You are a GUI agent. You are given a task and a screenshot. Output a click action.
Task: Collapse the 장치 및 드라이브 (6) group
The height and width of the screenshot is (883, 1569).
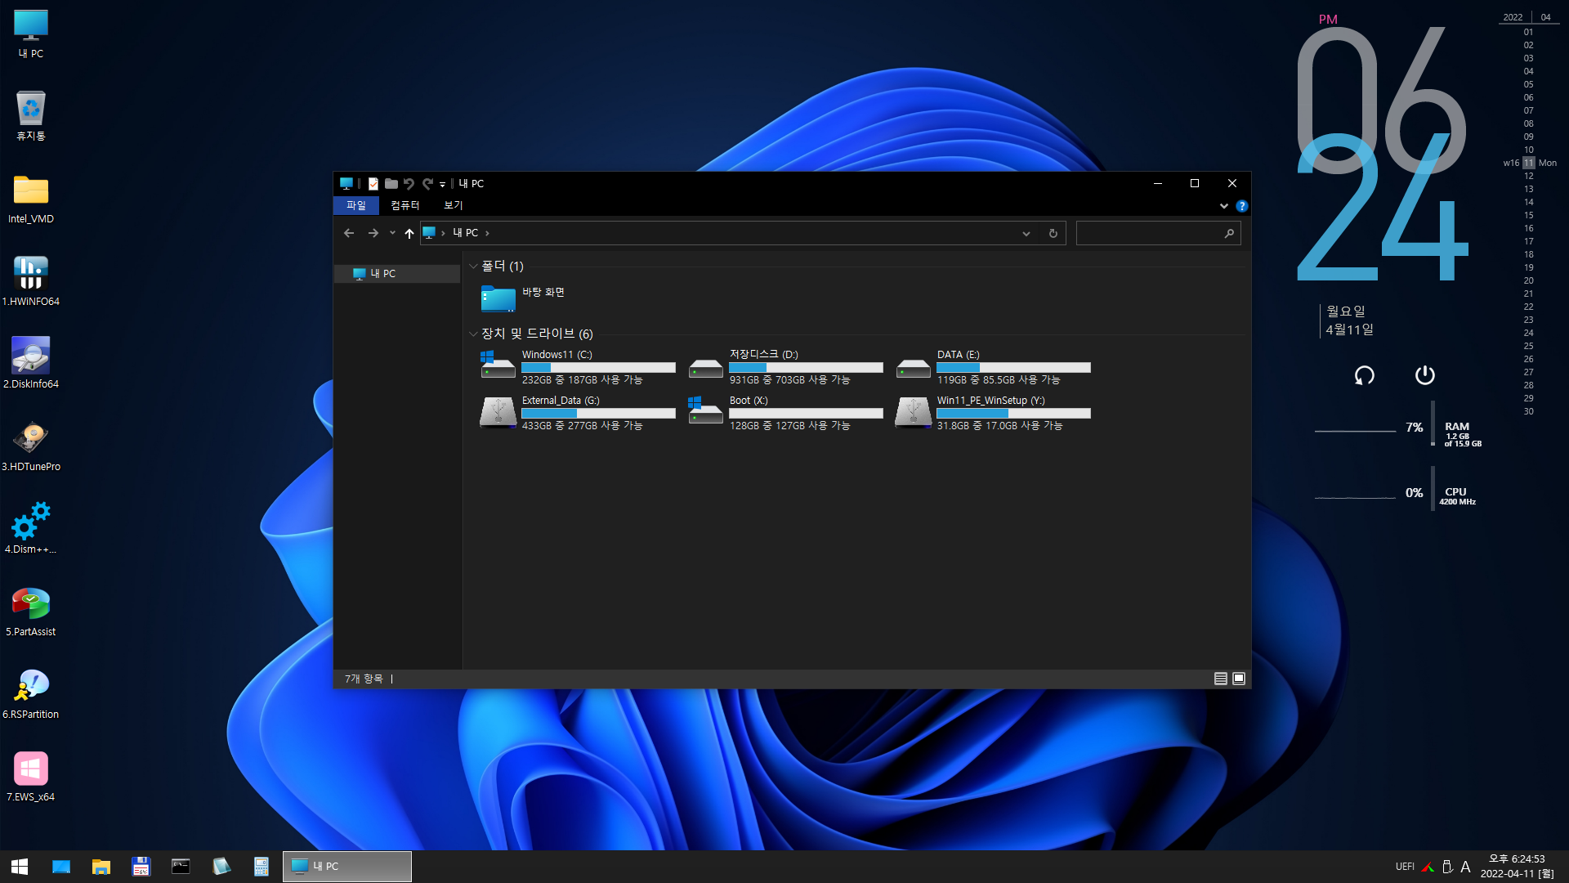click(473, 334)
